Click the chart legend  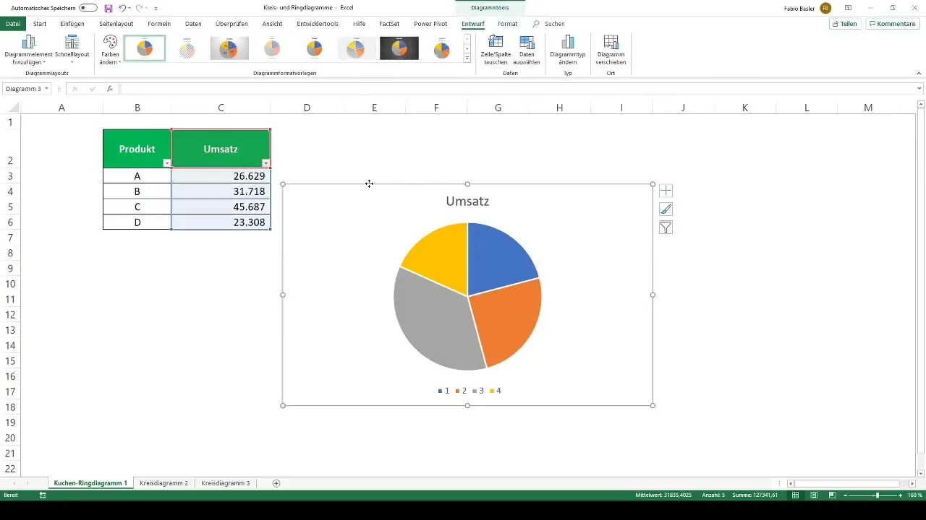tap(469, 391)
